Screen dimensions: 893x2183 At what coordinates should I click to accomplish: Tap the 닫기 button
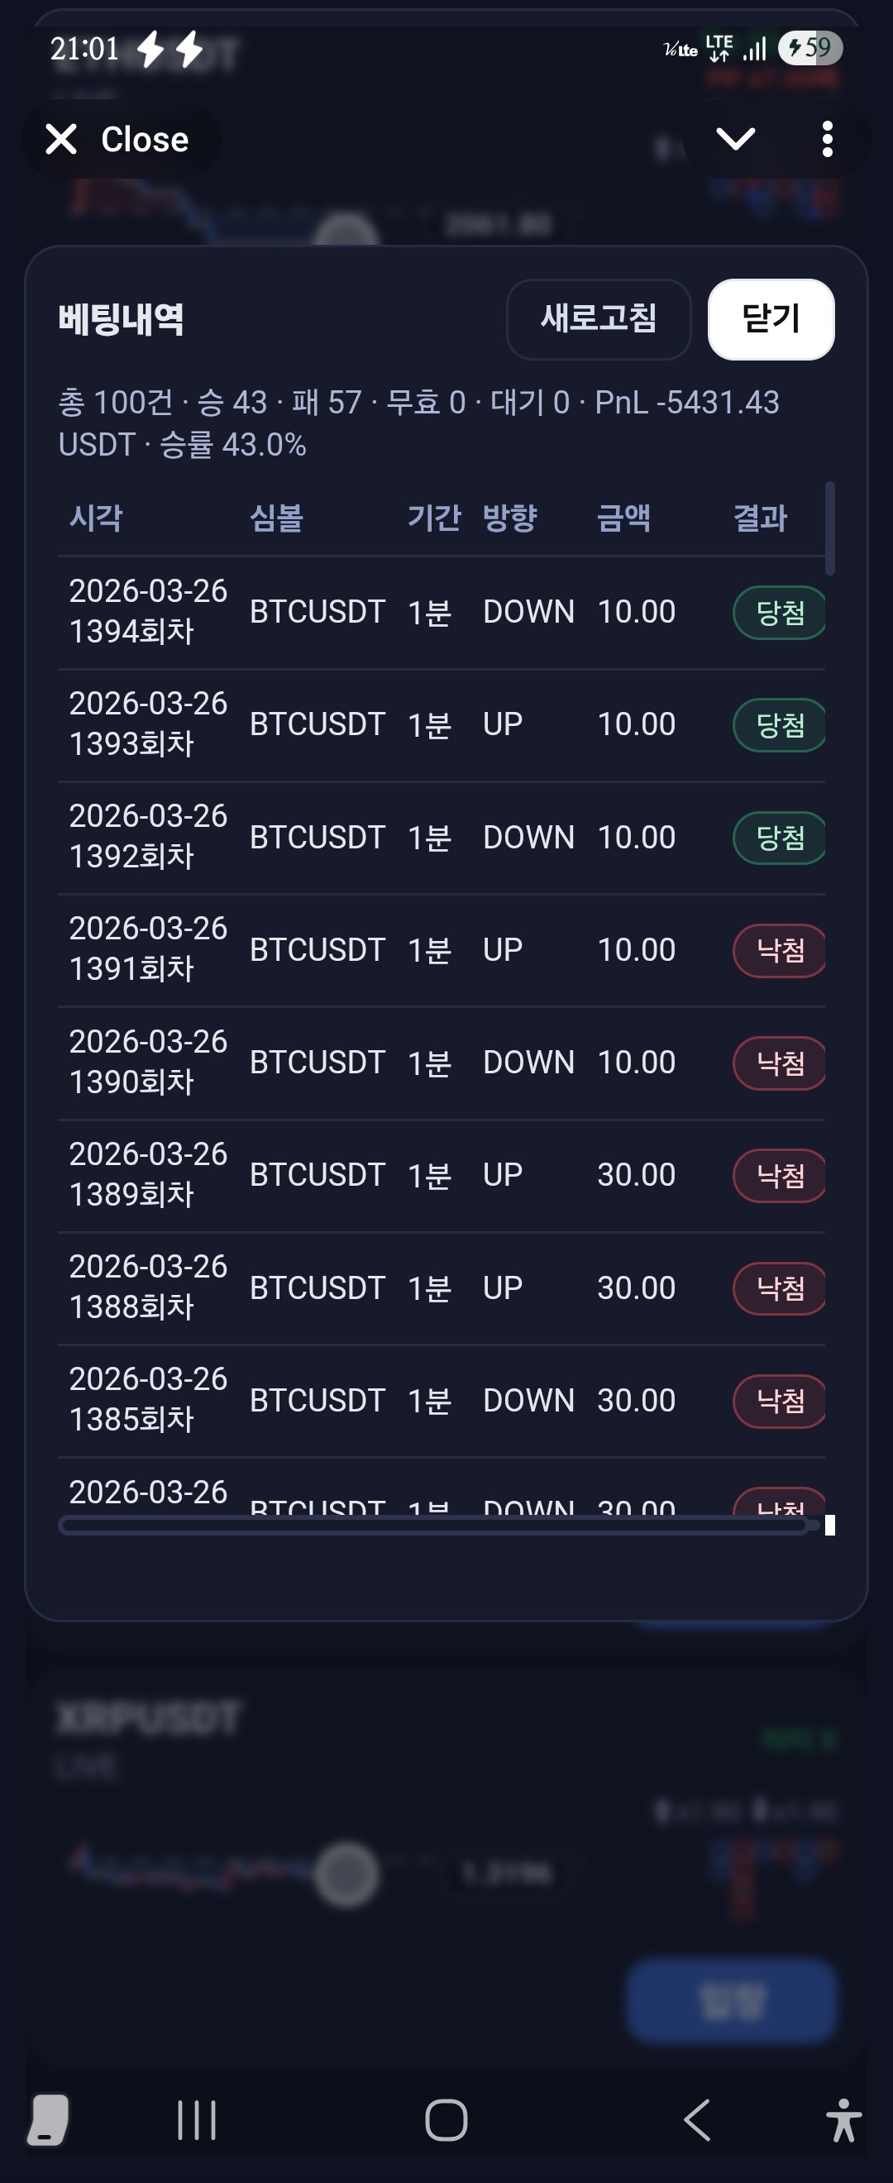coord(770,319)
